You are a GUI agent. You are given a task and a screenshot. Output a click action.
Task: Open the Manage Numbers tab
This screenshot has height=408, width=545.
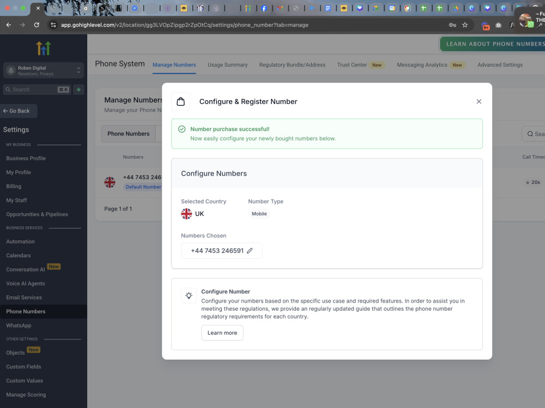(174, 65)
